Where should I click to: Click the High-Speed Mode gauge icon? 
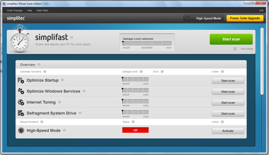point(21,130)
